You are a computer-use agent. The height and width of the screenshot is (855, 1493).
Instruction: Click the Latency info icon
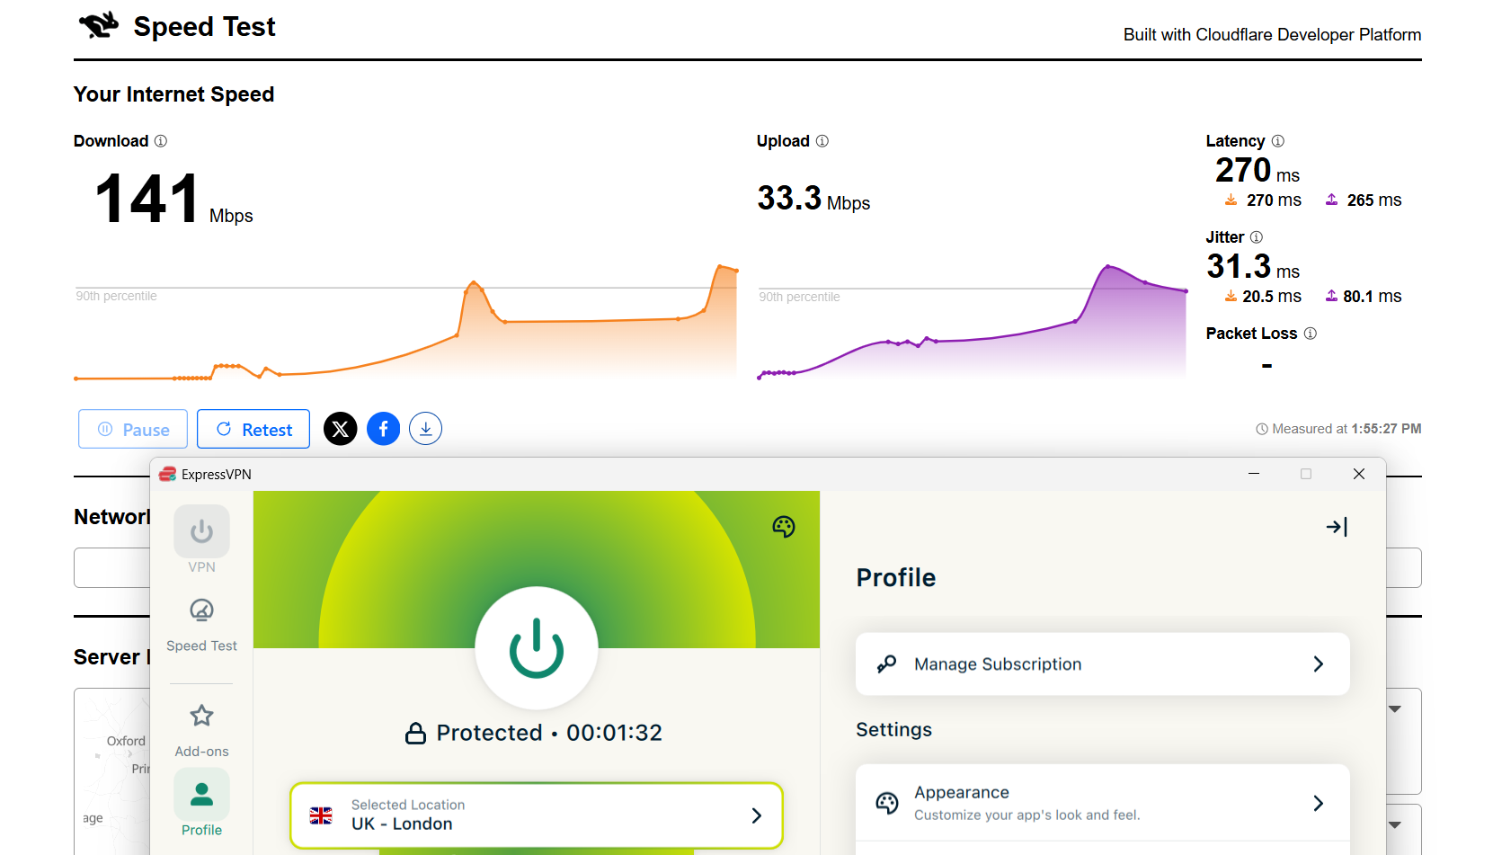coord(1277,141)
